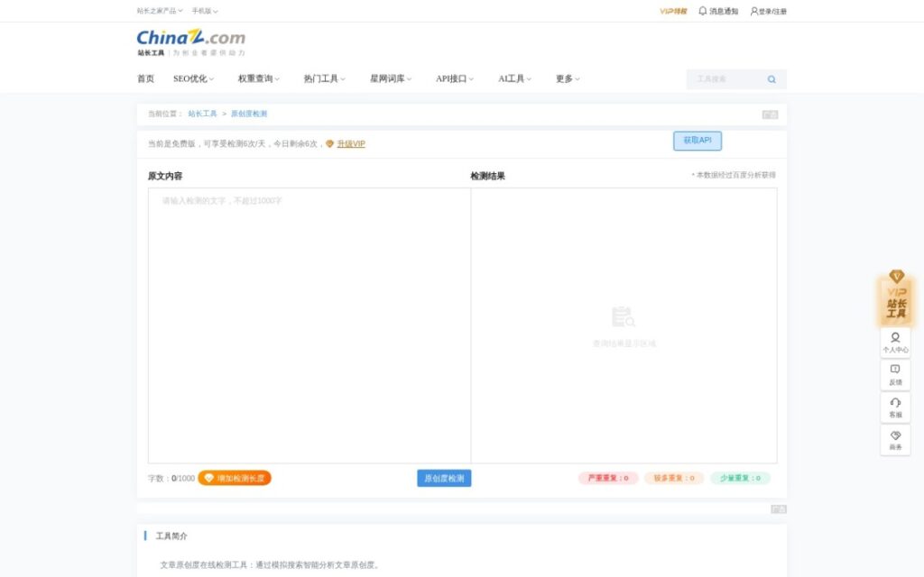Viewport: 924px width, 577px height.
Task: Click the empty result placeholder icon
Action: [x=624, y=316]
